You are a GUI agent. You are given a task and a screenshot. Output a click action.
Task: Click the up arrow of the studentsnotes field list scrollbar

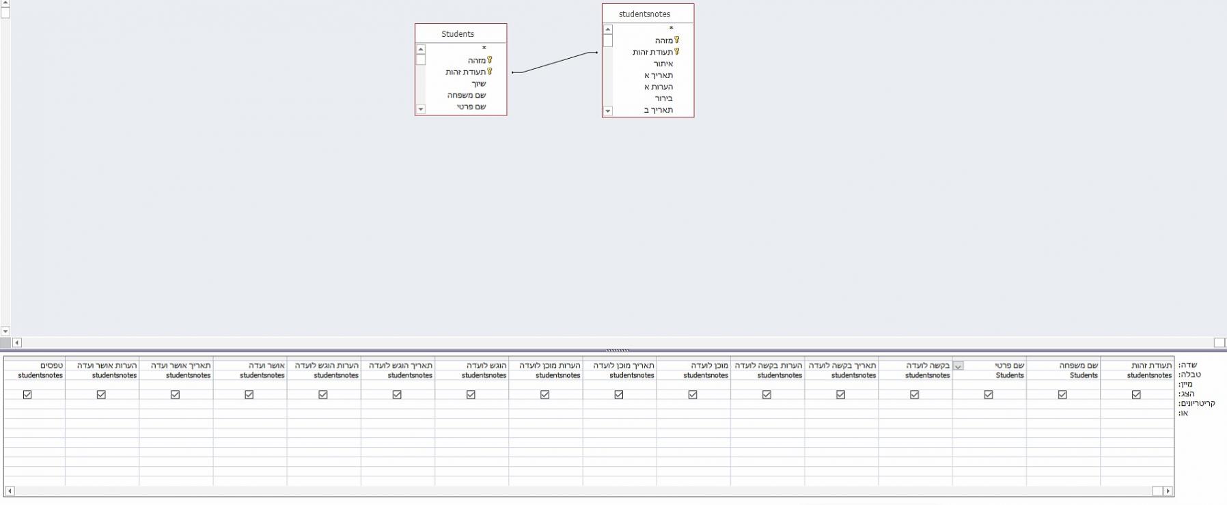[608, 29]
